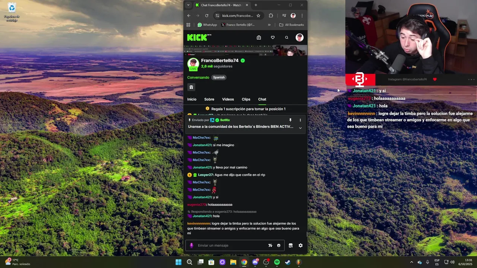
Task: Click Lesyer27 username in chat
Action: pos(206,175)
